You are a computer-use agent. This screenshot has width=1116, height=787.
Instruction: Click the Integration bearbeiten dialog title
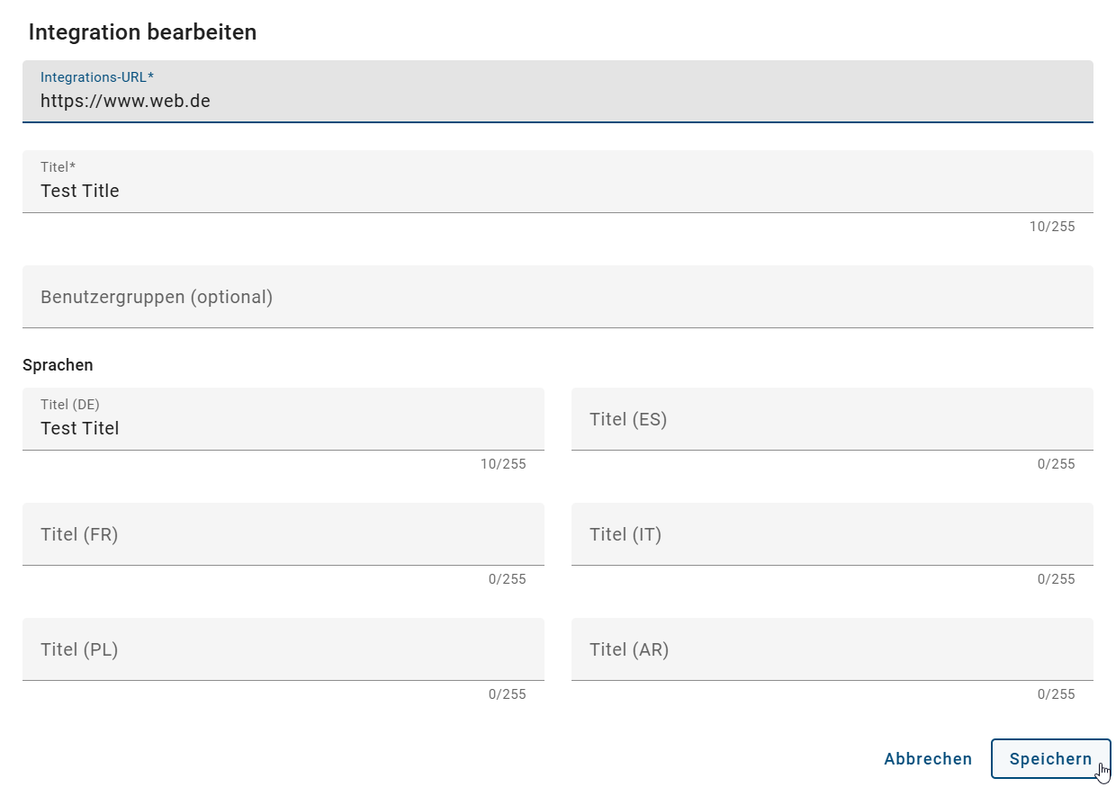click(x=143, y=31)
